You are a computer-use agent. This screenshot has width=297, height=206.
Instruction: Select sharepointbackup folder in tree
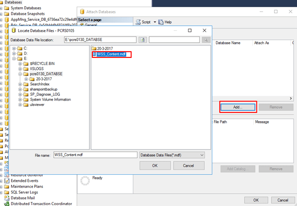coord(47,89)
